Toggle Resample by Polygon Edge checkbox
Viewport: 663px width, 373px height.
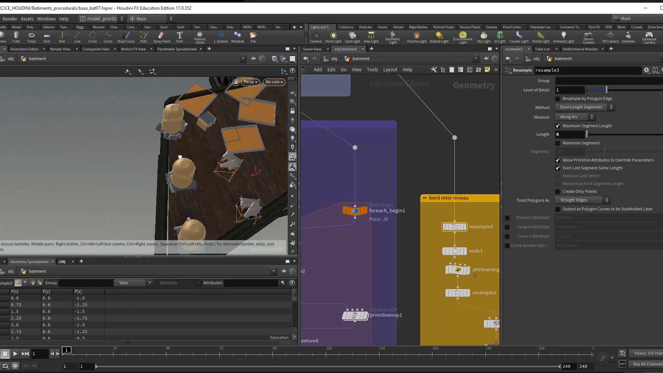[558, 98]
